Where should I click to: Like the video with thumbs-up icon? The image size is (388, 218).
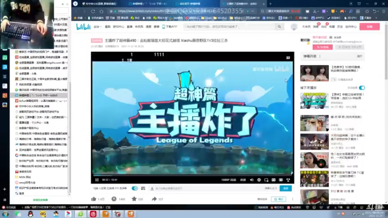[94, 199]
